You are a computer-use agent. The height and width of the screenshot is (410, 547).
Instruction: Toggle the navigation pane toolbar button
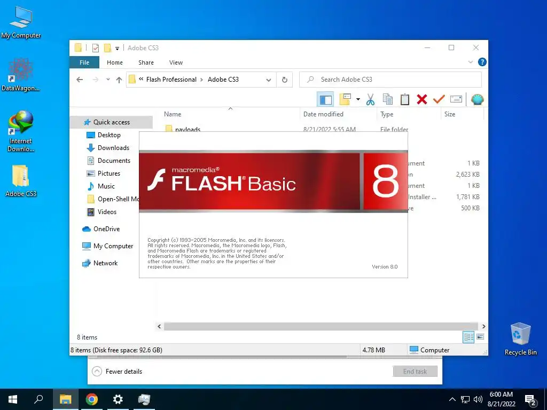click(x=325, y=99)
